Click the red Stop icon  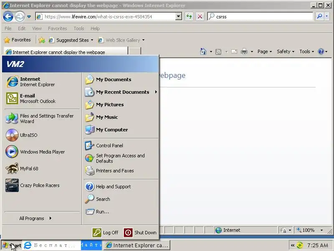click(x=200, y=16)
